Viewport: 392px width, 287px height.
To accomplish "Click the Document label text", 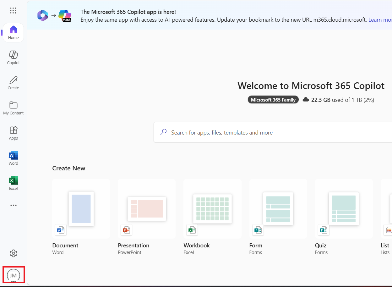I will pos(65,246).
